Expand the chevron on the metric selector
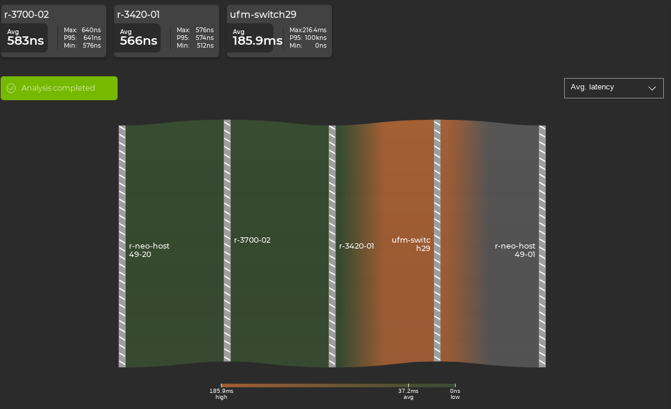The height and width of the screenshot is (409, 671). click(x=652, y=88)
